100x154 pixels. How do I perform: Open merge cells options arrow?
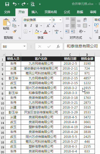tap(89, 26)
